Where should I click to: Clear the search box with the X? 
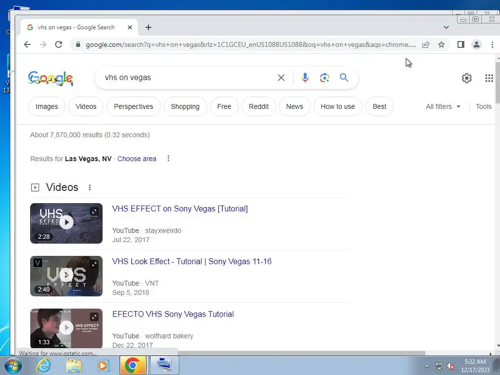pos(281,78)
